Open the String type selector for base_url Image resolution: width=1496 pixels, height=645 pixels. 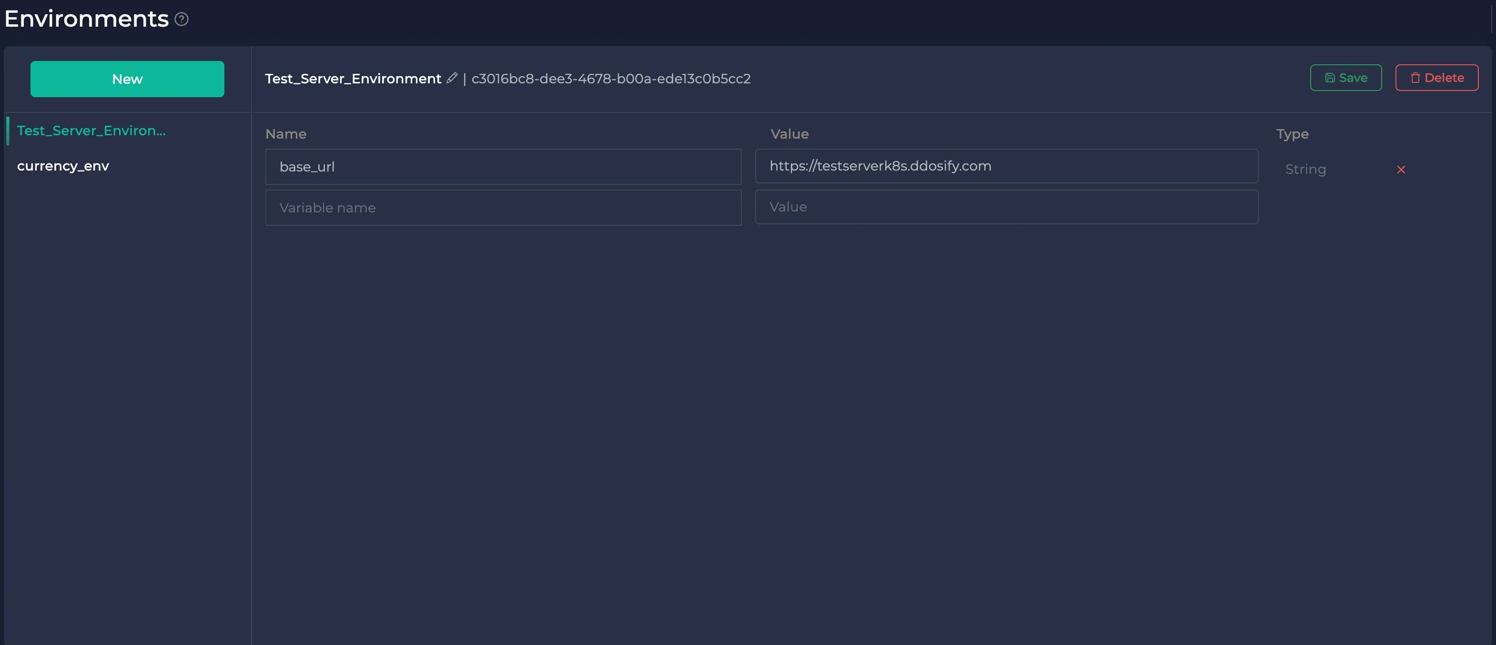[x=1305, y=169]
